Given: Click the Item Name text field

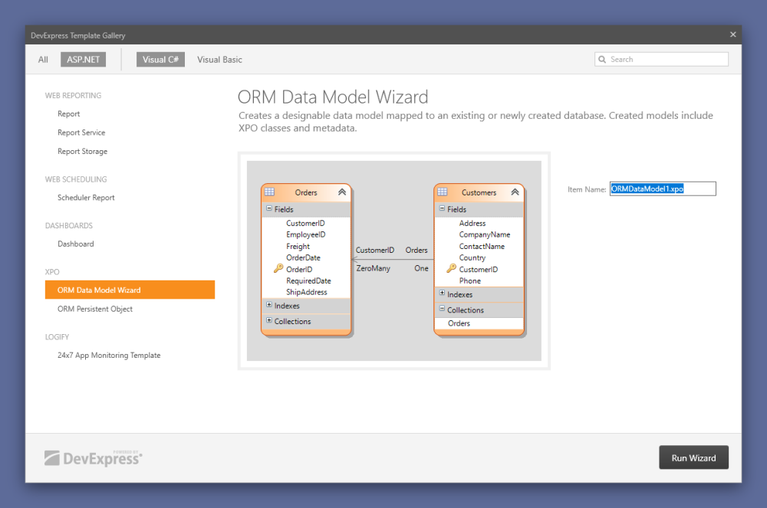Looking at the screenshot, I should pyautogui.click(x=663, y=188).
